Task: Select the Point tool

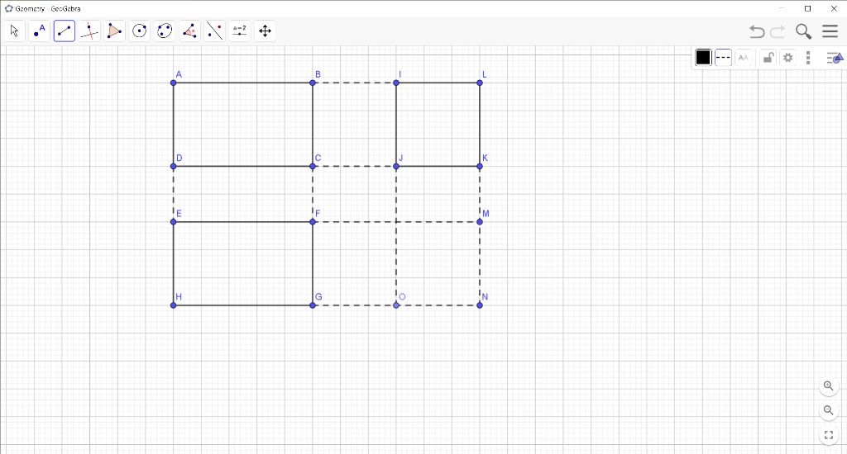Action: [40, 31]
